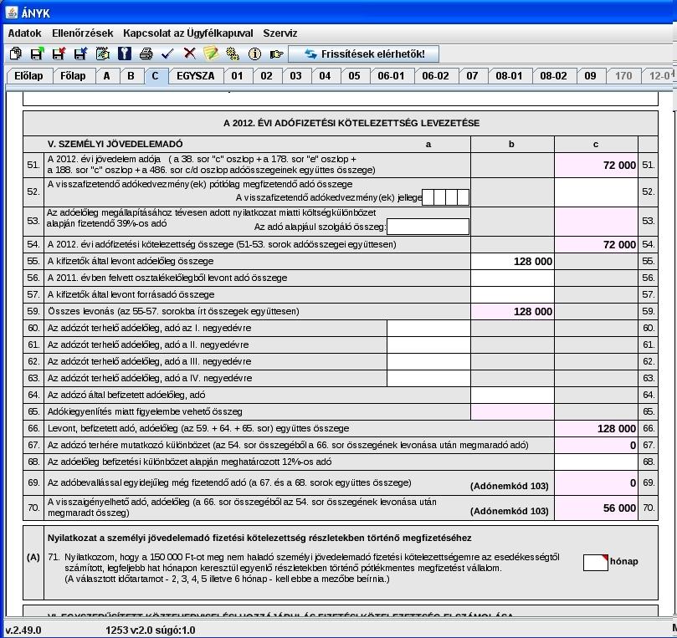Click row 60 first quarter input field
The width and height of the screenshot is (677, 638).
point(428,329)
